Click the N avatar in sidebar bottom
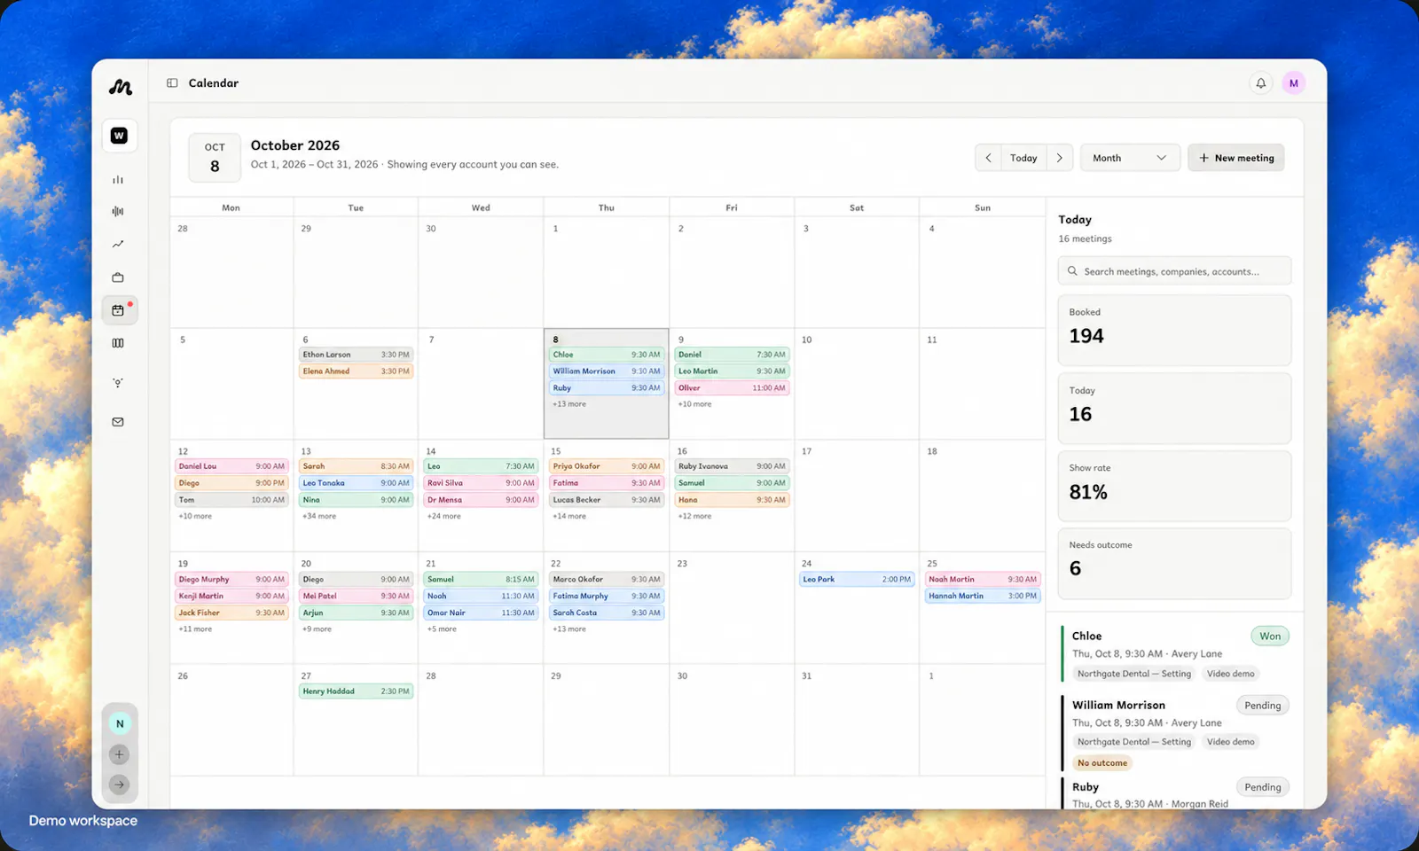Viewport: 1419px width, 851px height. pyautogui.click(x=120, y=723)
